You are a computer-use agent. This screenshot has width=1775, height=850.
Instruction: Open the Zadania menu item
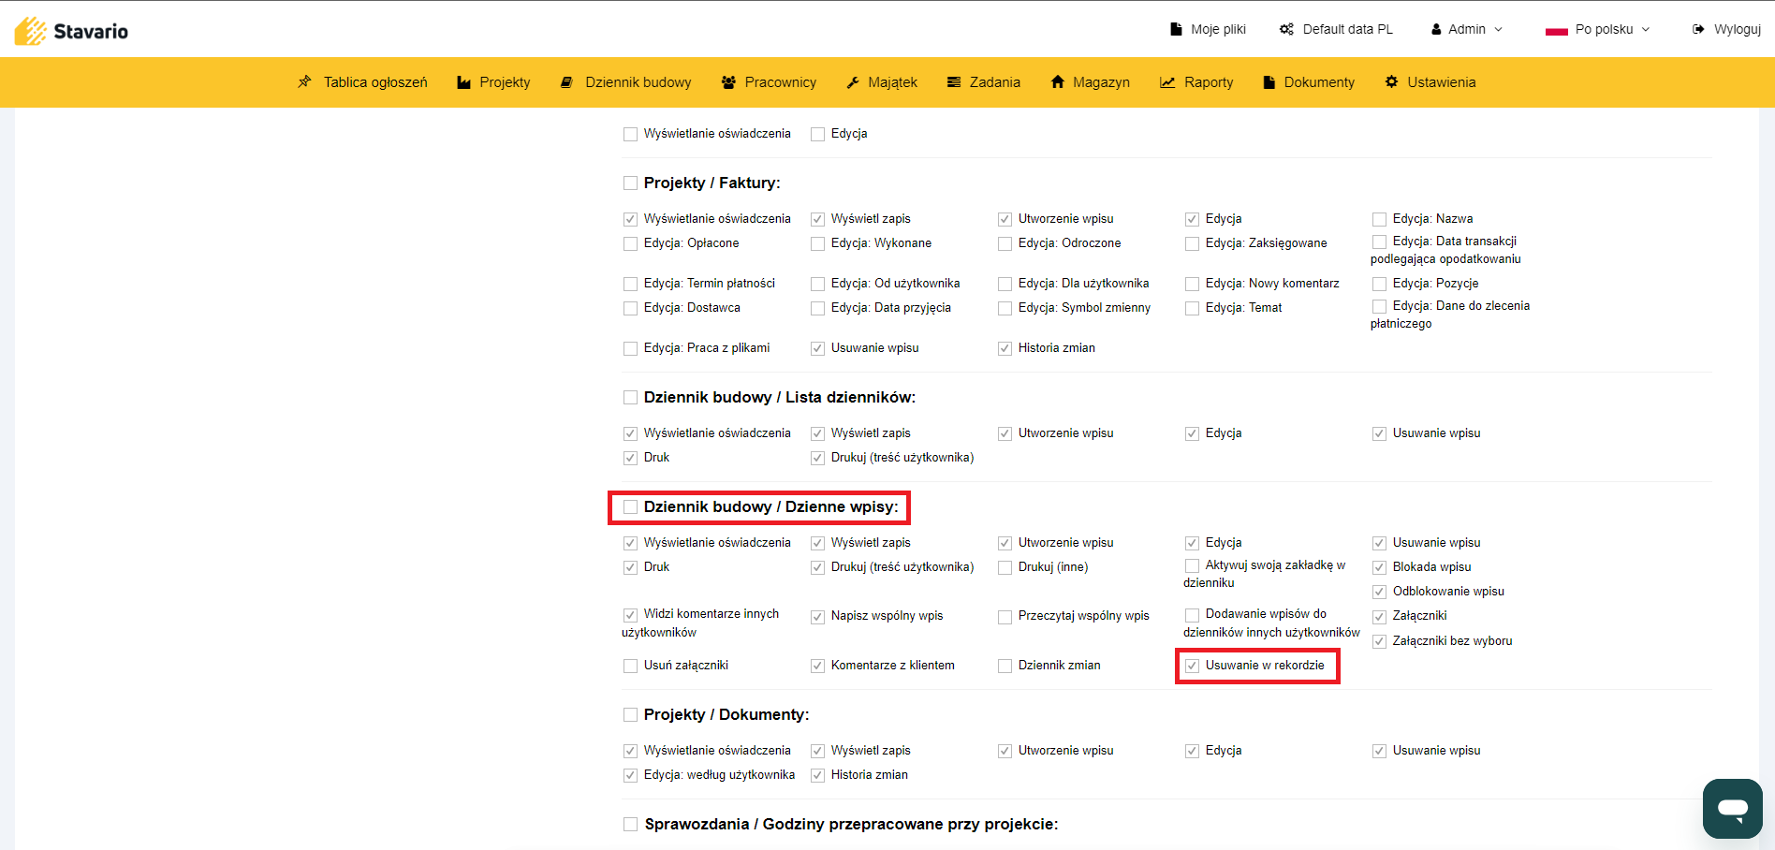pyautogui.click(x=995, y=82)
